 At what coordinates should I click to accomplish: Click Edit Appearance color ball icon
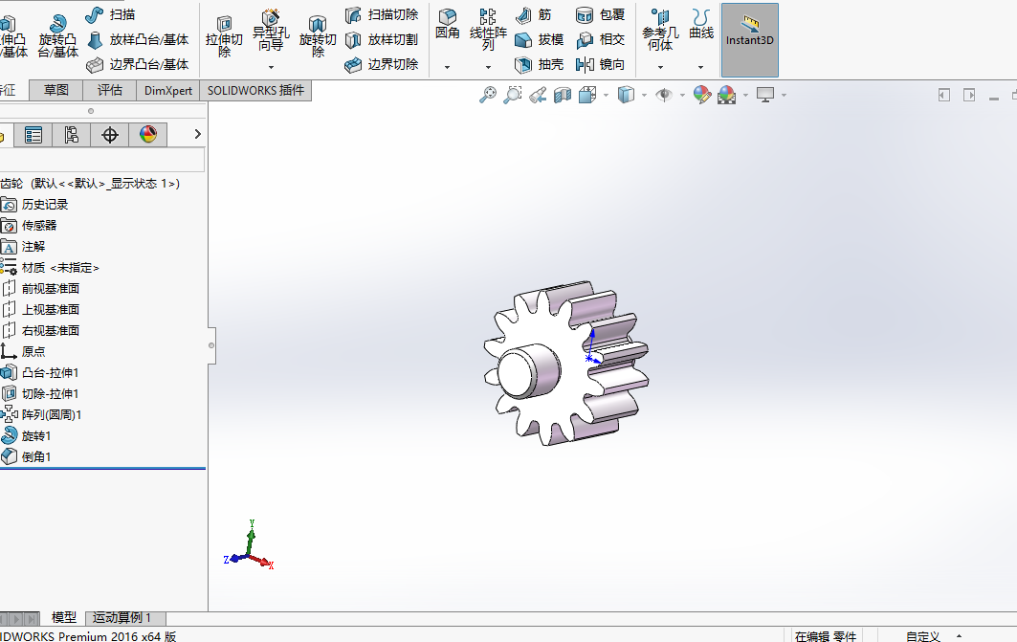[x=702, y=95]
